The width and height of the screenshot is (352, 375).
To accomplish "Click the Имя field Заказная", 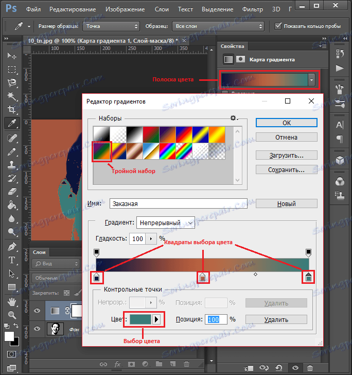I will (x=179, y=203).
